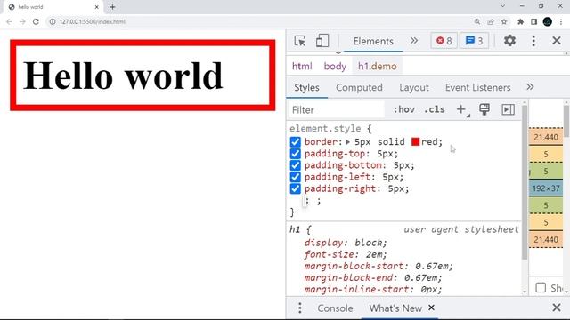Image resolution: width=570 pixels, height=320 pixels.
Task: Open the 3 issues counter
Action: click(x=474, y=41)
